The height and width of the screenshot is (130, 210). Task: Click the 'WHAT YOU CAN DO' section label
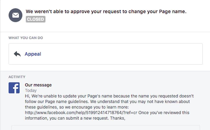[26, 38]
